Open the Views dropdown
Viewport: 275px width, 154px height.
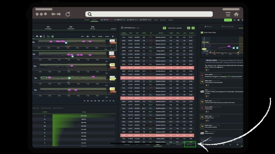(x=94, y=36)
